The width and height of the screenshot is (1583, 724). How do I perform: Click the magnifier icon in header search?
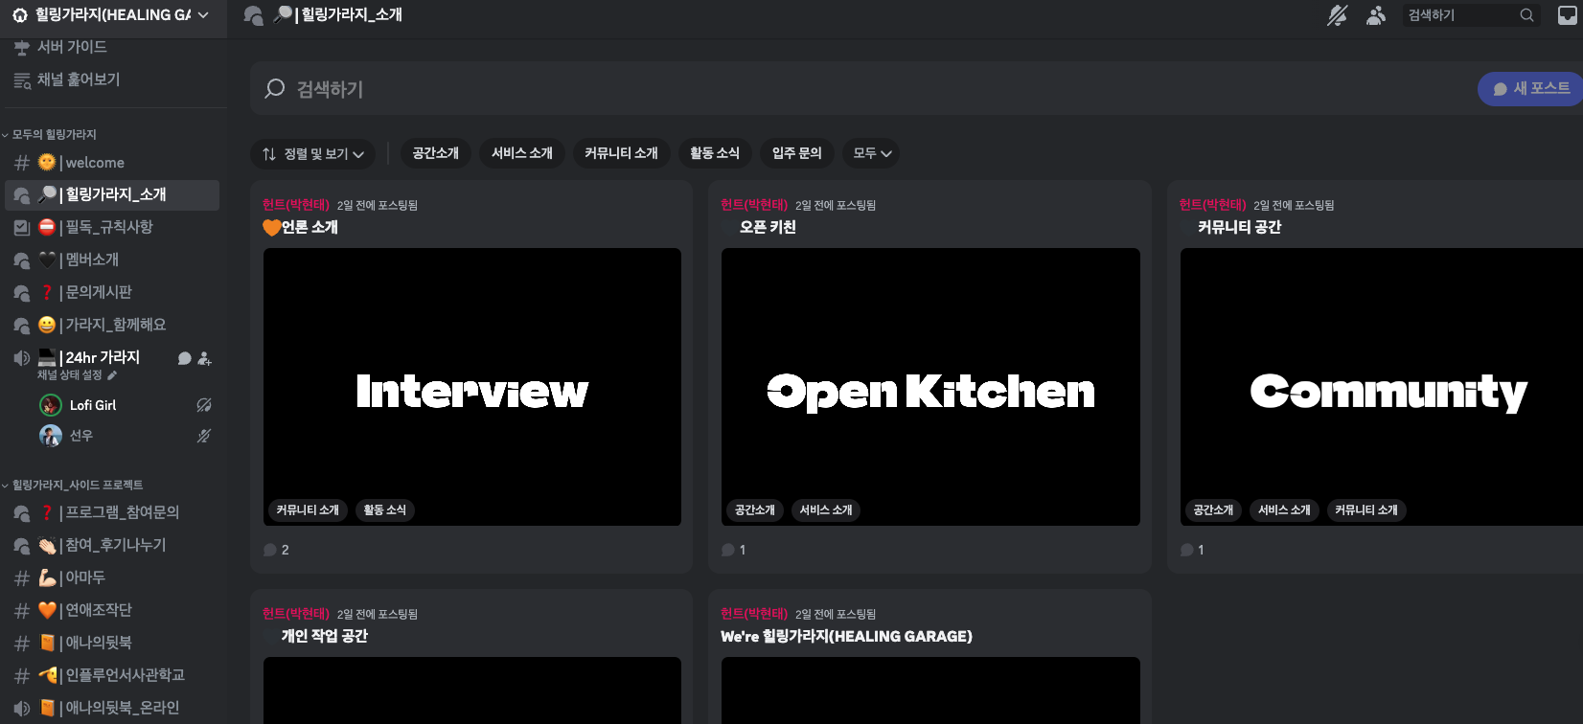[x=1526, y=15]
